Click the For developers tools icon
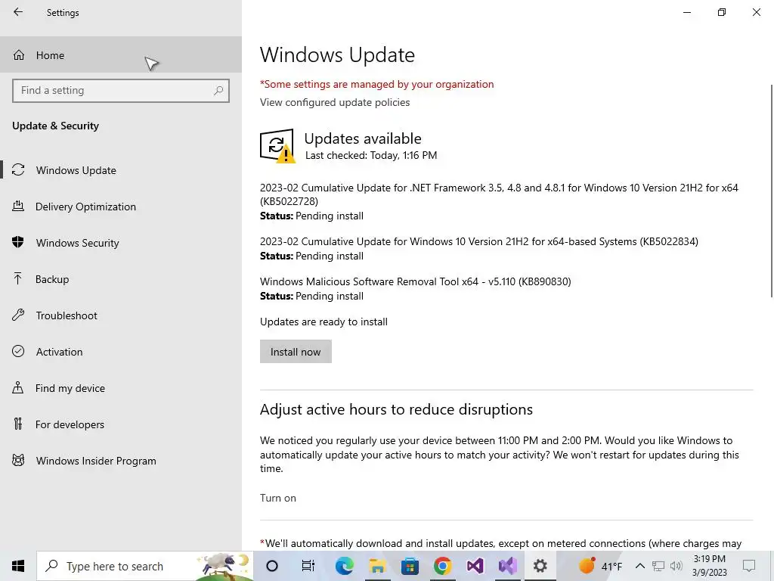This screenshot has width=774, height=581. (18, 424)
